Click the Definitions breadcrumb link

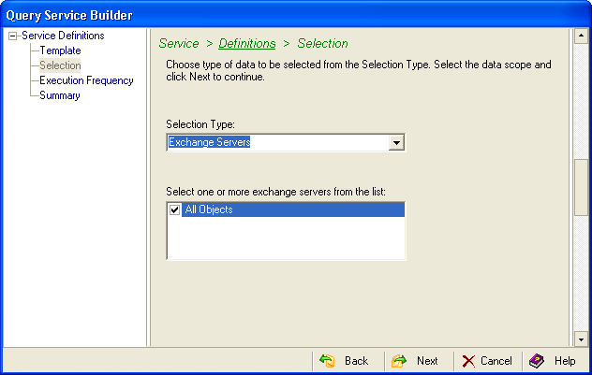(247, 43)
